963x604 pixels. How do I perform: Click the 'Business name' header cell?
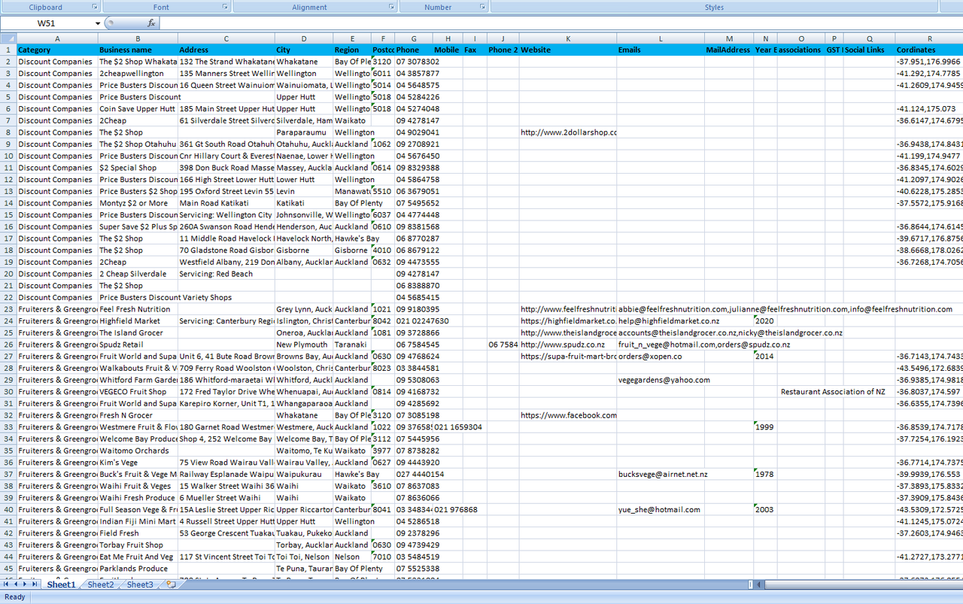[138, 50]
